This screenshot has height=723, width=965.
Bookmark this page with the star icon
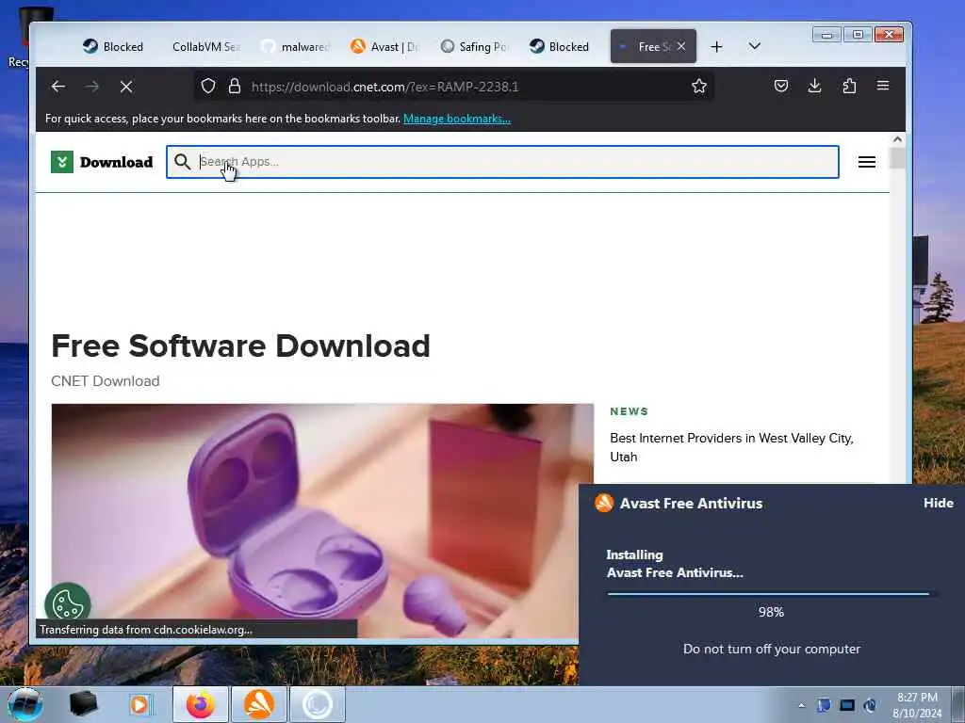point(698,86)
